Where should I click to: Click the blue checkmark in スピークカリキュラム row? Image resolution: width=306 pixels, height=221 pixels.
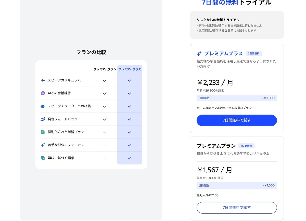[x=130, y=80]
